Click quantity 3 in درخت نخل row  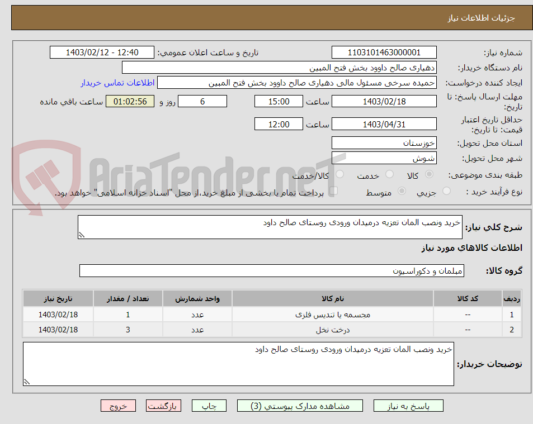pyautogui.click(x=128, y=330)
